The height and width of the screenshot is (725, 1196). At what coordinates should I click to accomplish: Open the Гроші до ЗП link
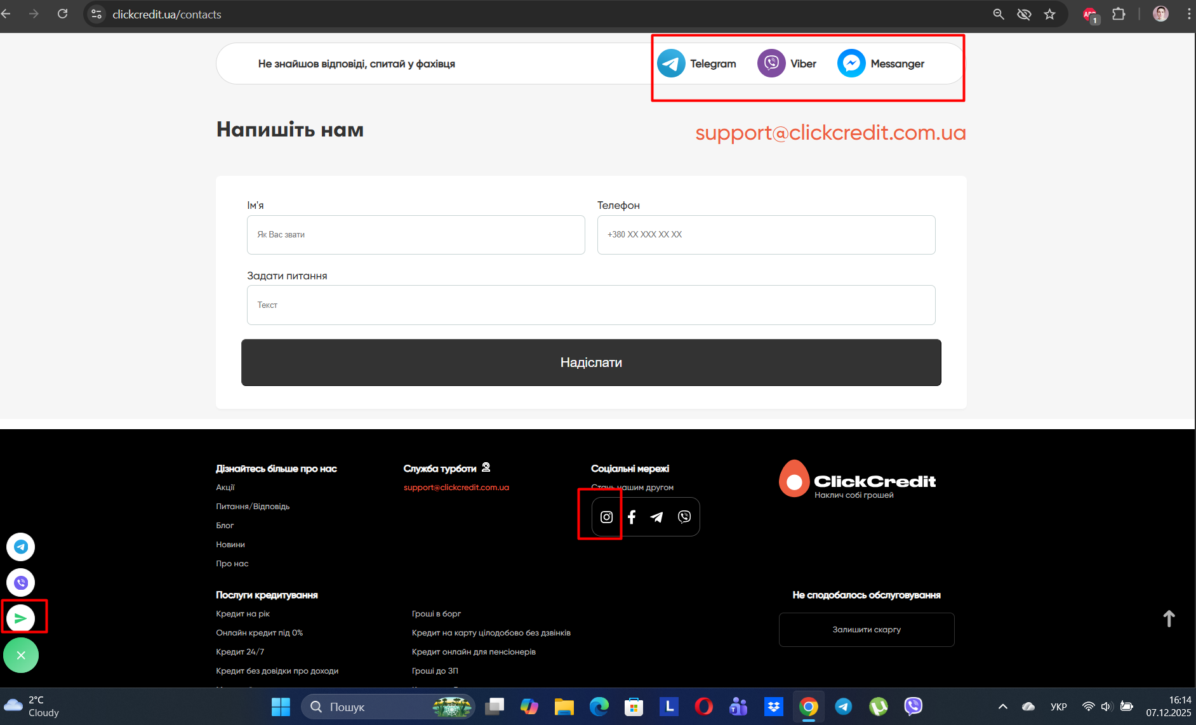point(435,671)
